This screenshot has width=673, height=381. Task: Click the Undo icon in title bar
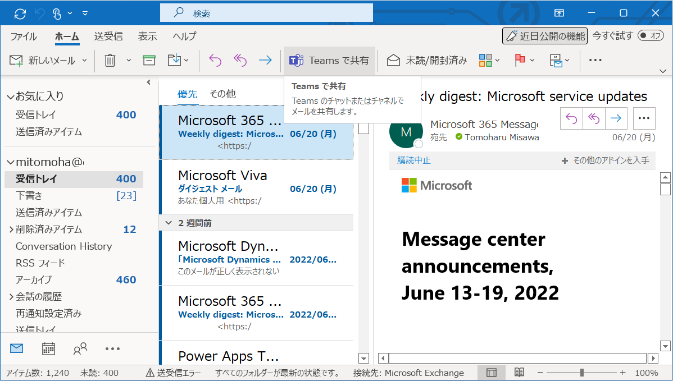(x=40, y=13)
